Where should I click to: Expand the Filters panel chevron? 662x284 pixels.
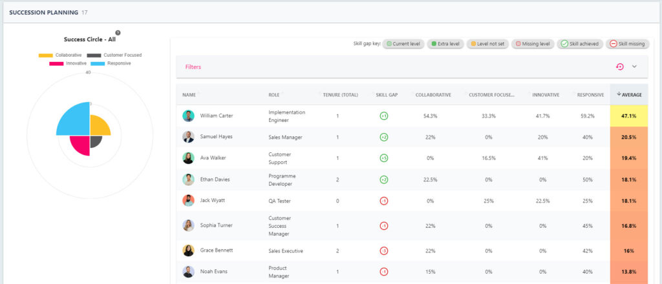click(634, 66)
